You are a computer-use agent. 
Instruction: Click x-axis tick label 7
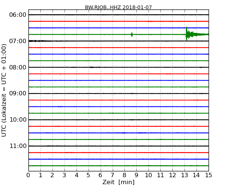point(112,175)
